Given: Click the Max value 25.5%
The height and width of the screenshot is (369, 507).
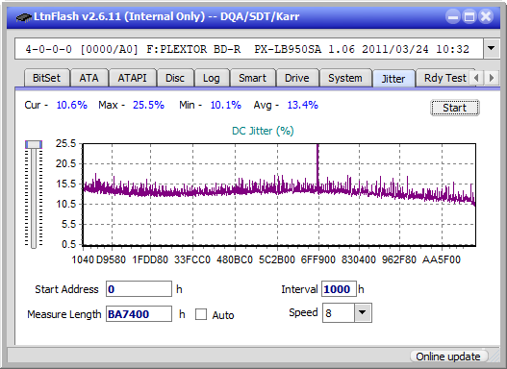Looking at the screenshot, I should [148, 105].
